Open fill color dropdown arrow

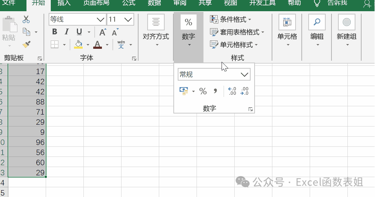tap(88, 44)
